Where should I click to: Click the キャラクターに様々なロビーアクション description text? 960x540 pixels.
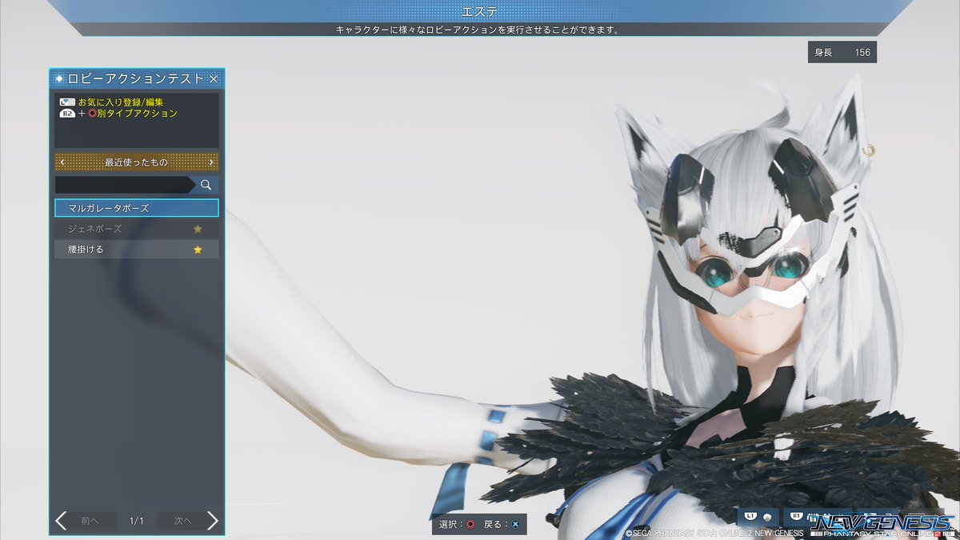point(478,30)
